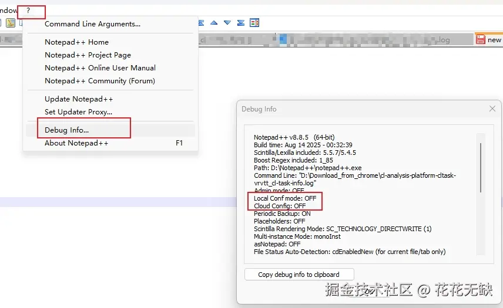The width and height of the screenshot is (503, 308).
Task: Open the Window menu in menu bar
Action: click(x=9, y=11)
